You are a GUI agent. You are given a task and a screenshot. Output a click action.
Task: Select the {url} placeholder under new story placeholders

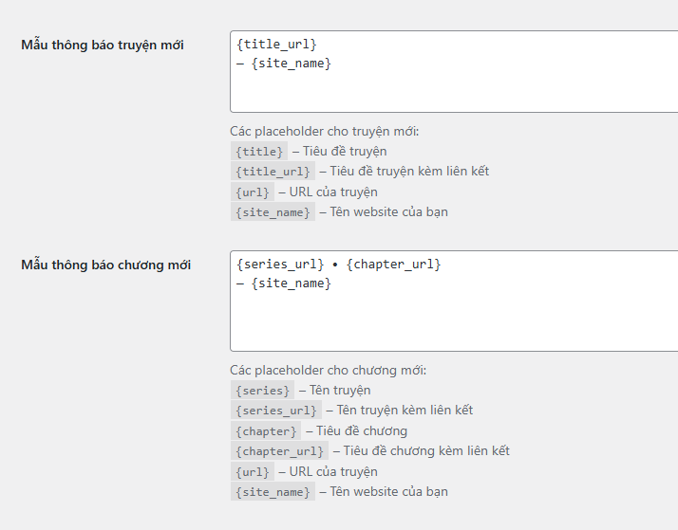click(253, 192)
